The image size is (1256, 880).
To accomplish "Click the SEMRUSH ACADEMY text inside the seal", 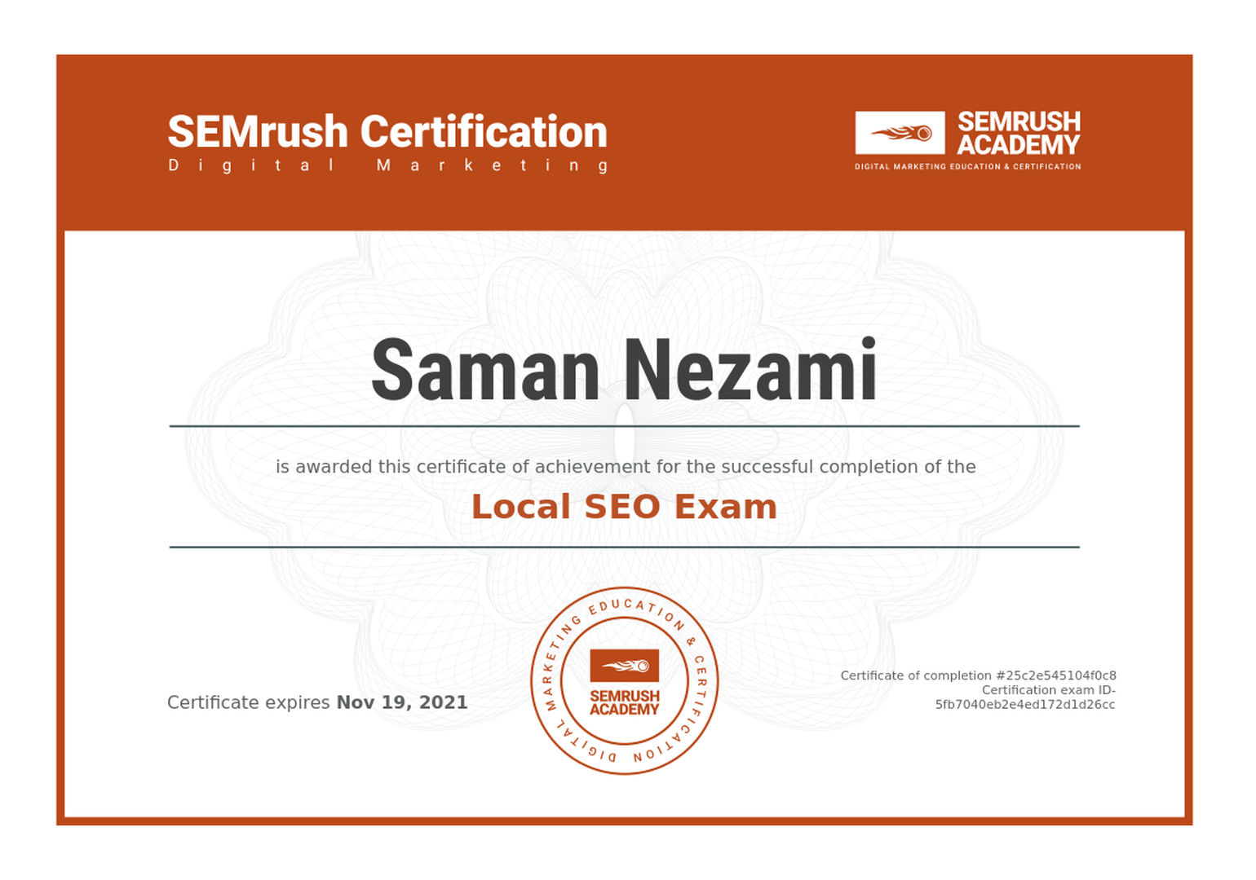I will [x=624, y=703].
